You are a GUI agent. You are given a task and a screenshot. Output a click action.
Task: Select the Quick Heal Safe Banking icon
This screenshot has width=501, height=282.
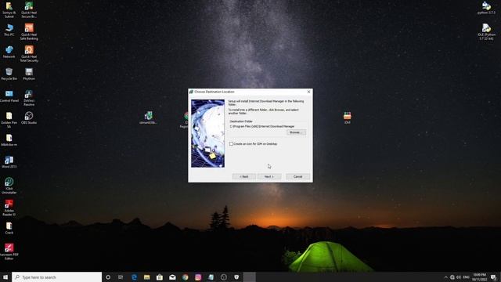(29, 32)
